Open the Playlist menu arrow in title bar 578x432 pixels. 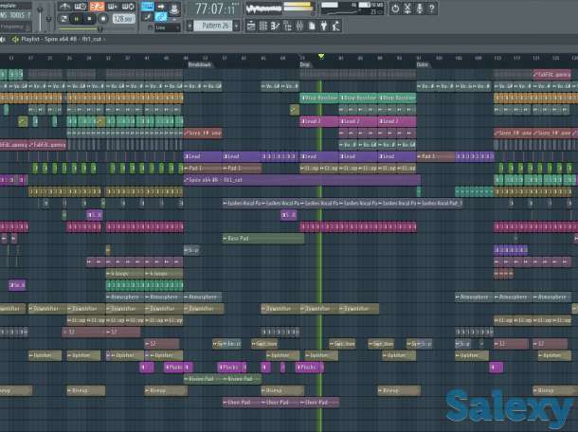pos(5,39)
